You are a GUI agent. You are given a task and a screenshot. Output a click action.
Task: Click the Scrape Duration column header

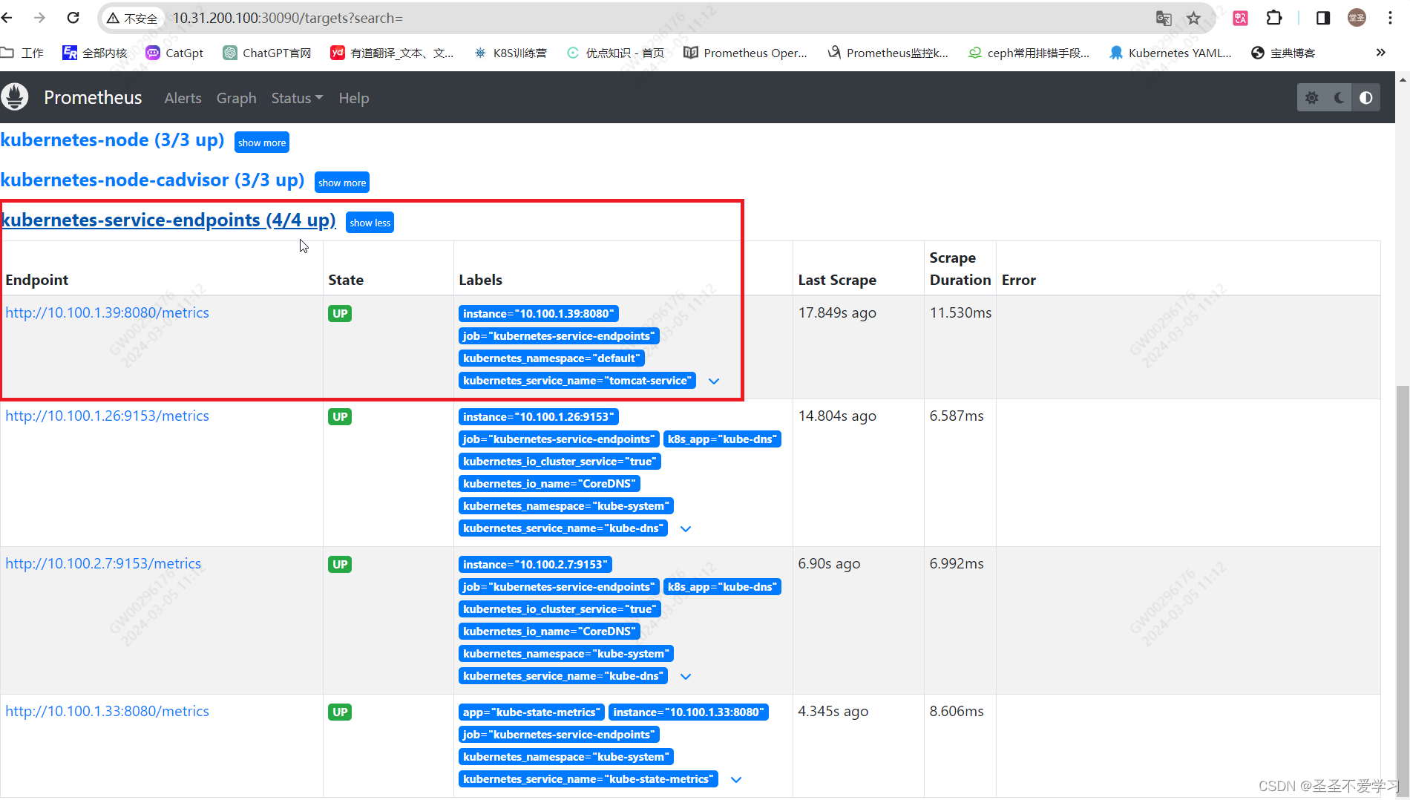pyautogui.click(x=960, y=269)
